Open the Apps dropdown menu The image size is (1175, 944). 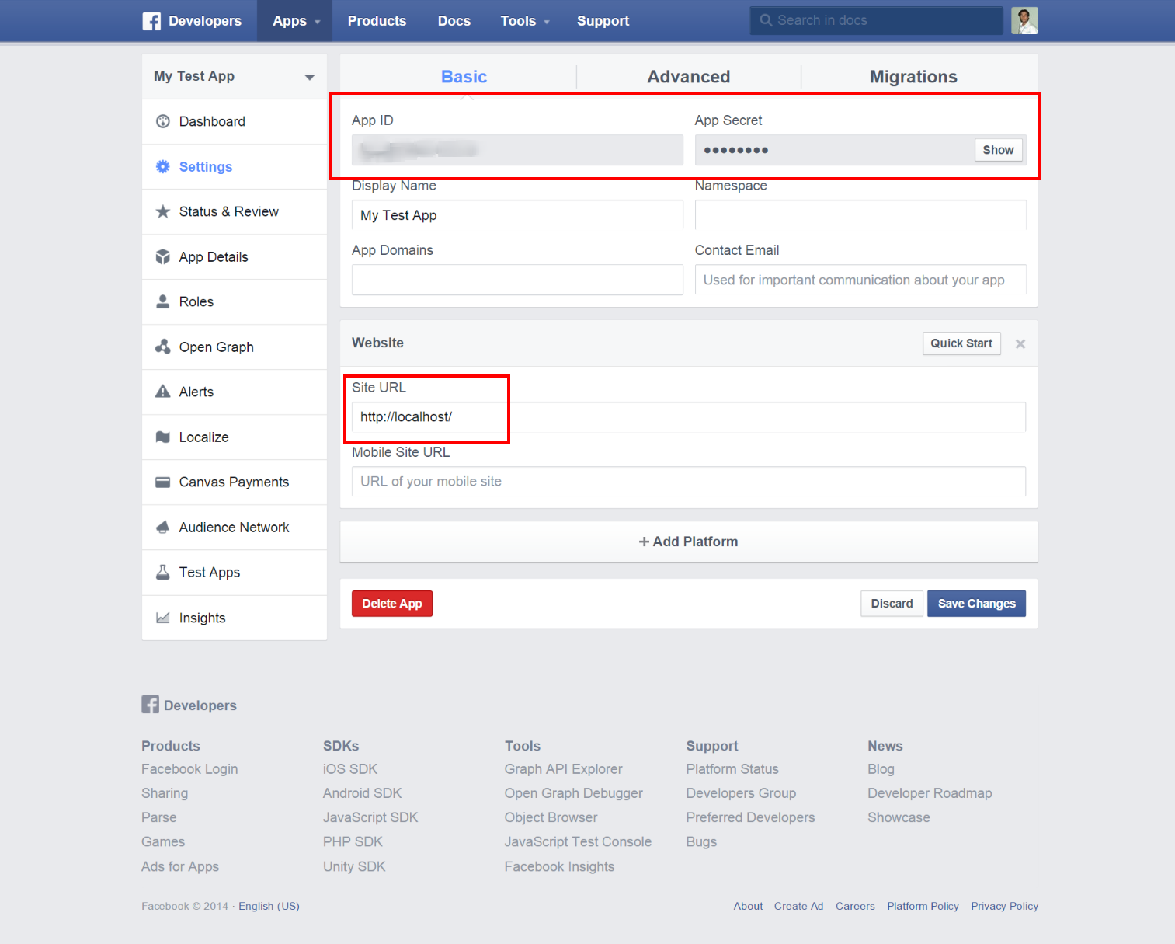click(x=296, y=21)
